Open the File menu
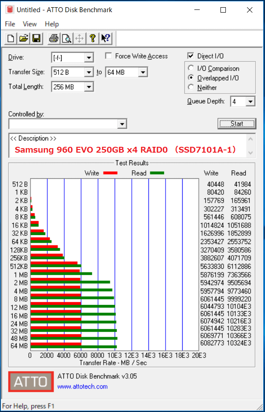The height and width of the screenshot is (412, 265). (10, 24)
